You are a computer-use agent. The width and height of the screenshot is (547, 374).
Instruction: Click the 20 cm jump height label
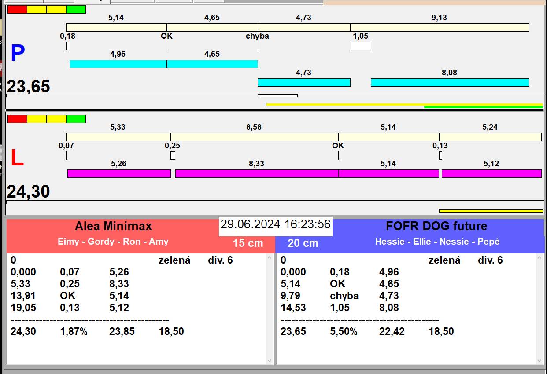point(303,243)
